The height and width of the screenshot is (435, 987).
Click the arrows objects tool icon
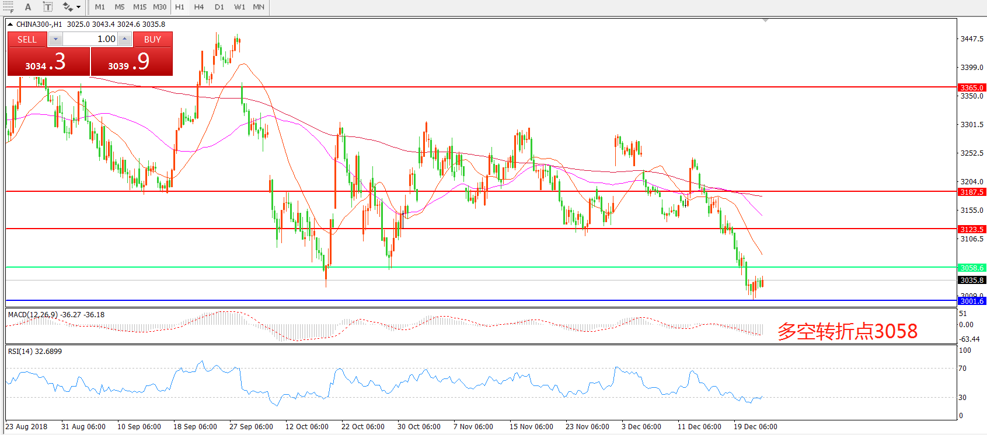point(68,7)
